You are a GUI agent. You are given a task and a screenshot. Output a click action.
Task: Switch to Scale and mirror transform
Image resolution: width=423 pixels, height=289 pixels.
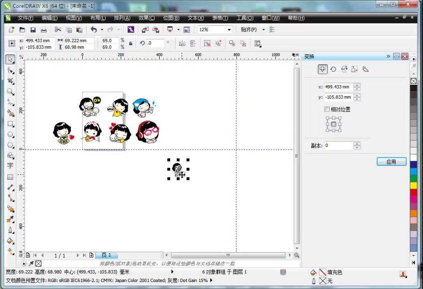[x=344, y=69]
